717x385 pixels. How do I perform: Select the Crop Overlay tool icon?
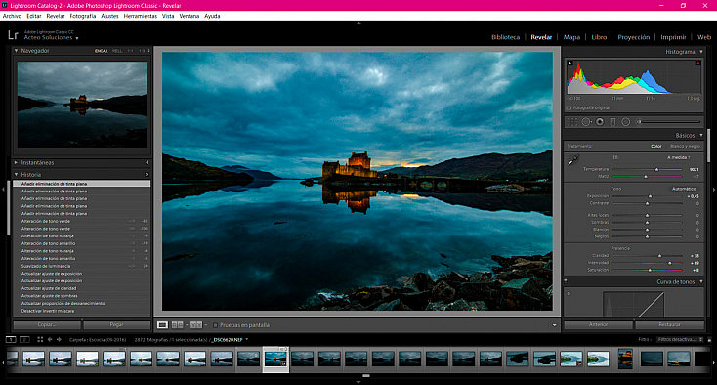click(x=571, y=121)
